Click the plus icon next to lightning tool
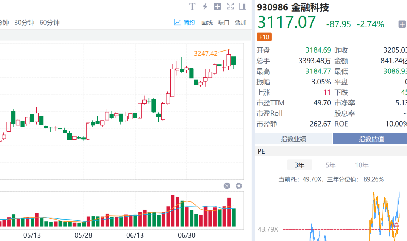407x241 pixels. tap(217, 6)
